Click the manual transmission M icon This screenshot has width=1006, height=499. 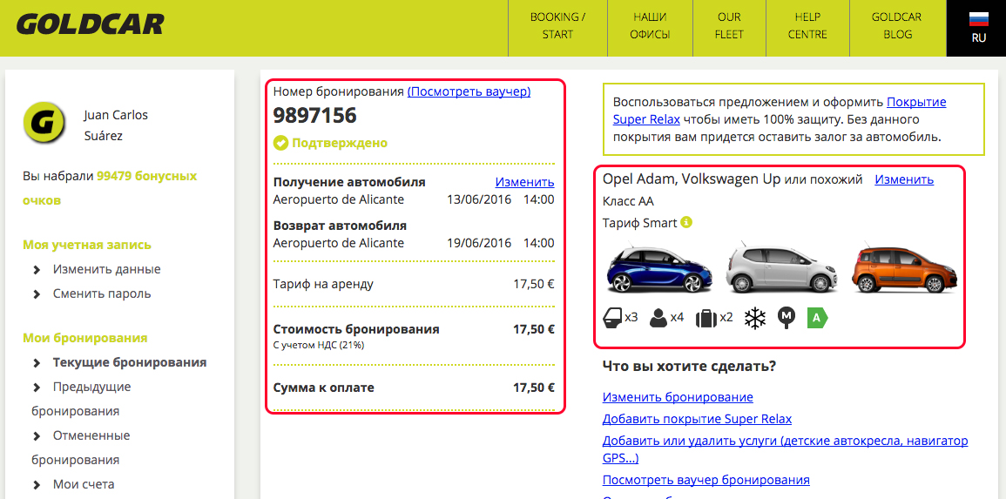click(787, 318)
